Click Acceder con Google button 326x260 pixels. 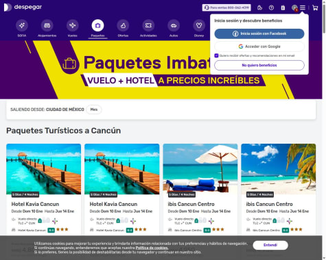[x=259, y=47]
